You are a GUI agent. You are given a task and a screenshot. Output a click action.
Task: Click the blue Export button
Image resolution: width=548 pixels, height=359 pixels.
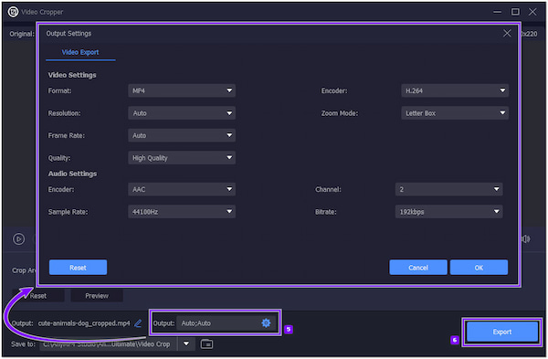coord(501,332)
